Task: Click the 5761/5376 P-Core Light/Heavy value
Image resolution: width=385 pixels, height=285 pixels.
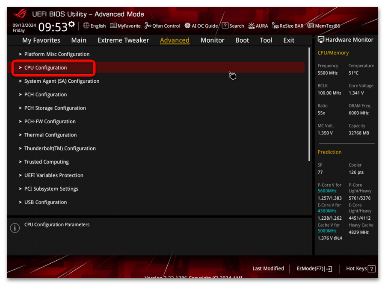Action: click(359, 198)
